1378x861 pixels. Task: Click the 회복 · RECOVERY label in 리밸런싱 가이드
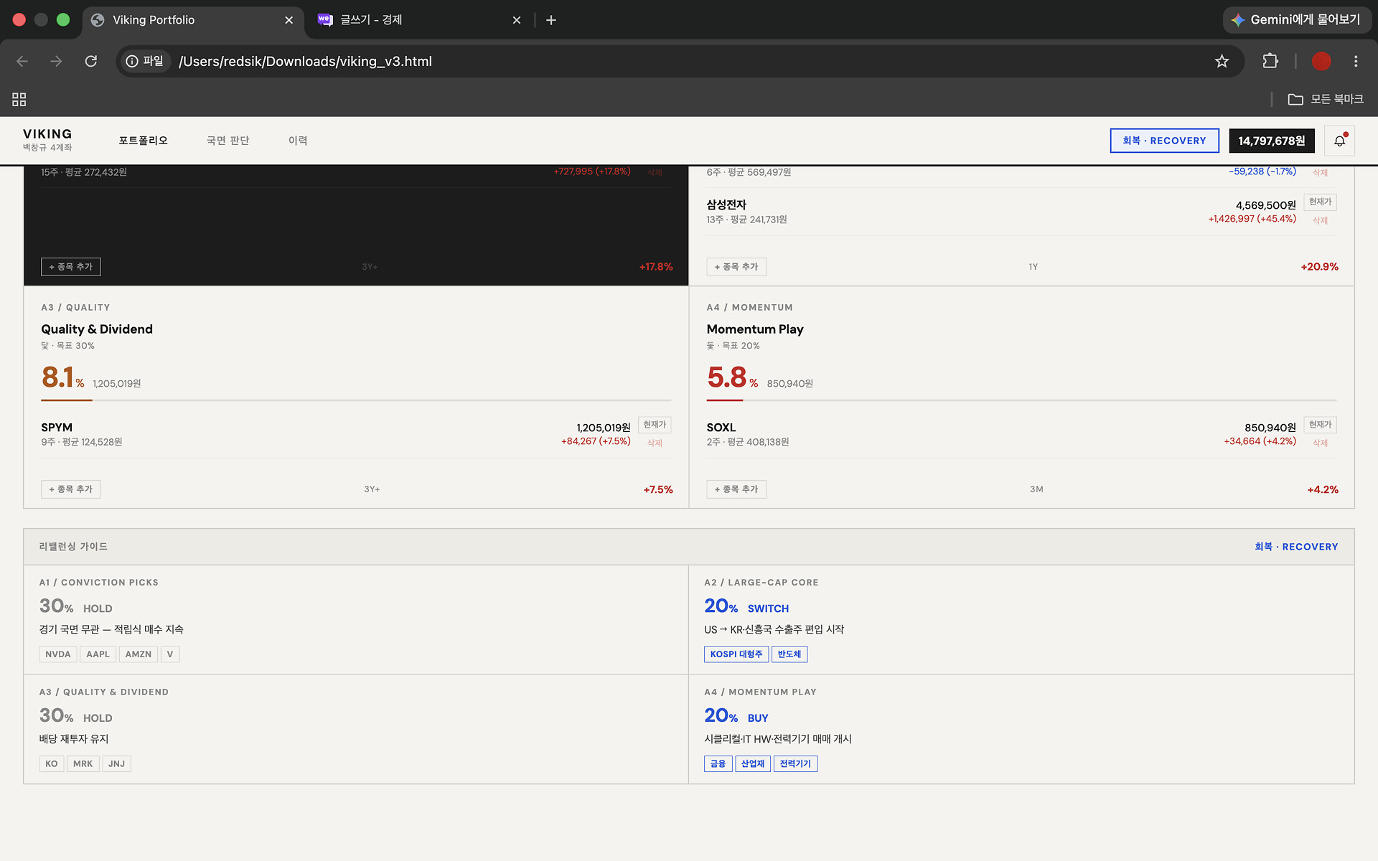tap(1296, 547)
